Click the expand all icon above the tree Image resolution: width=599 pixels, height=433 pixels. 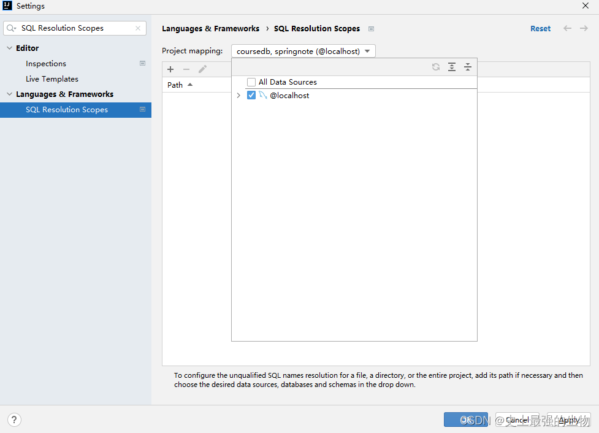(x=452, y=67)
